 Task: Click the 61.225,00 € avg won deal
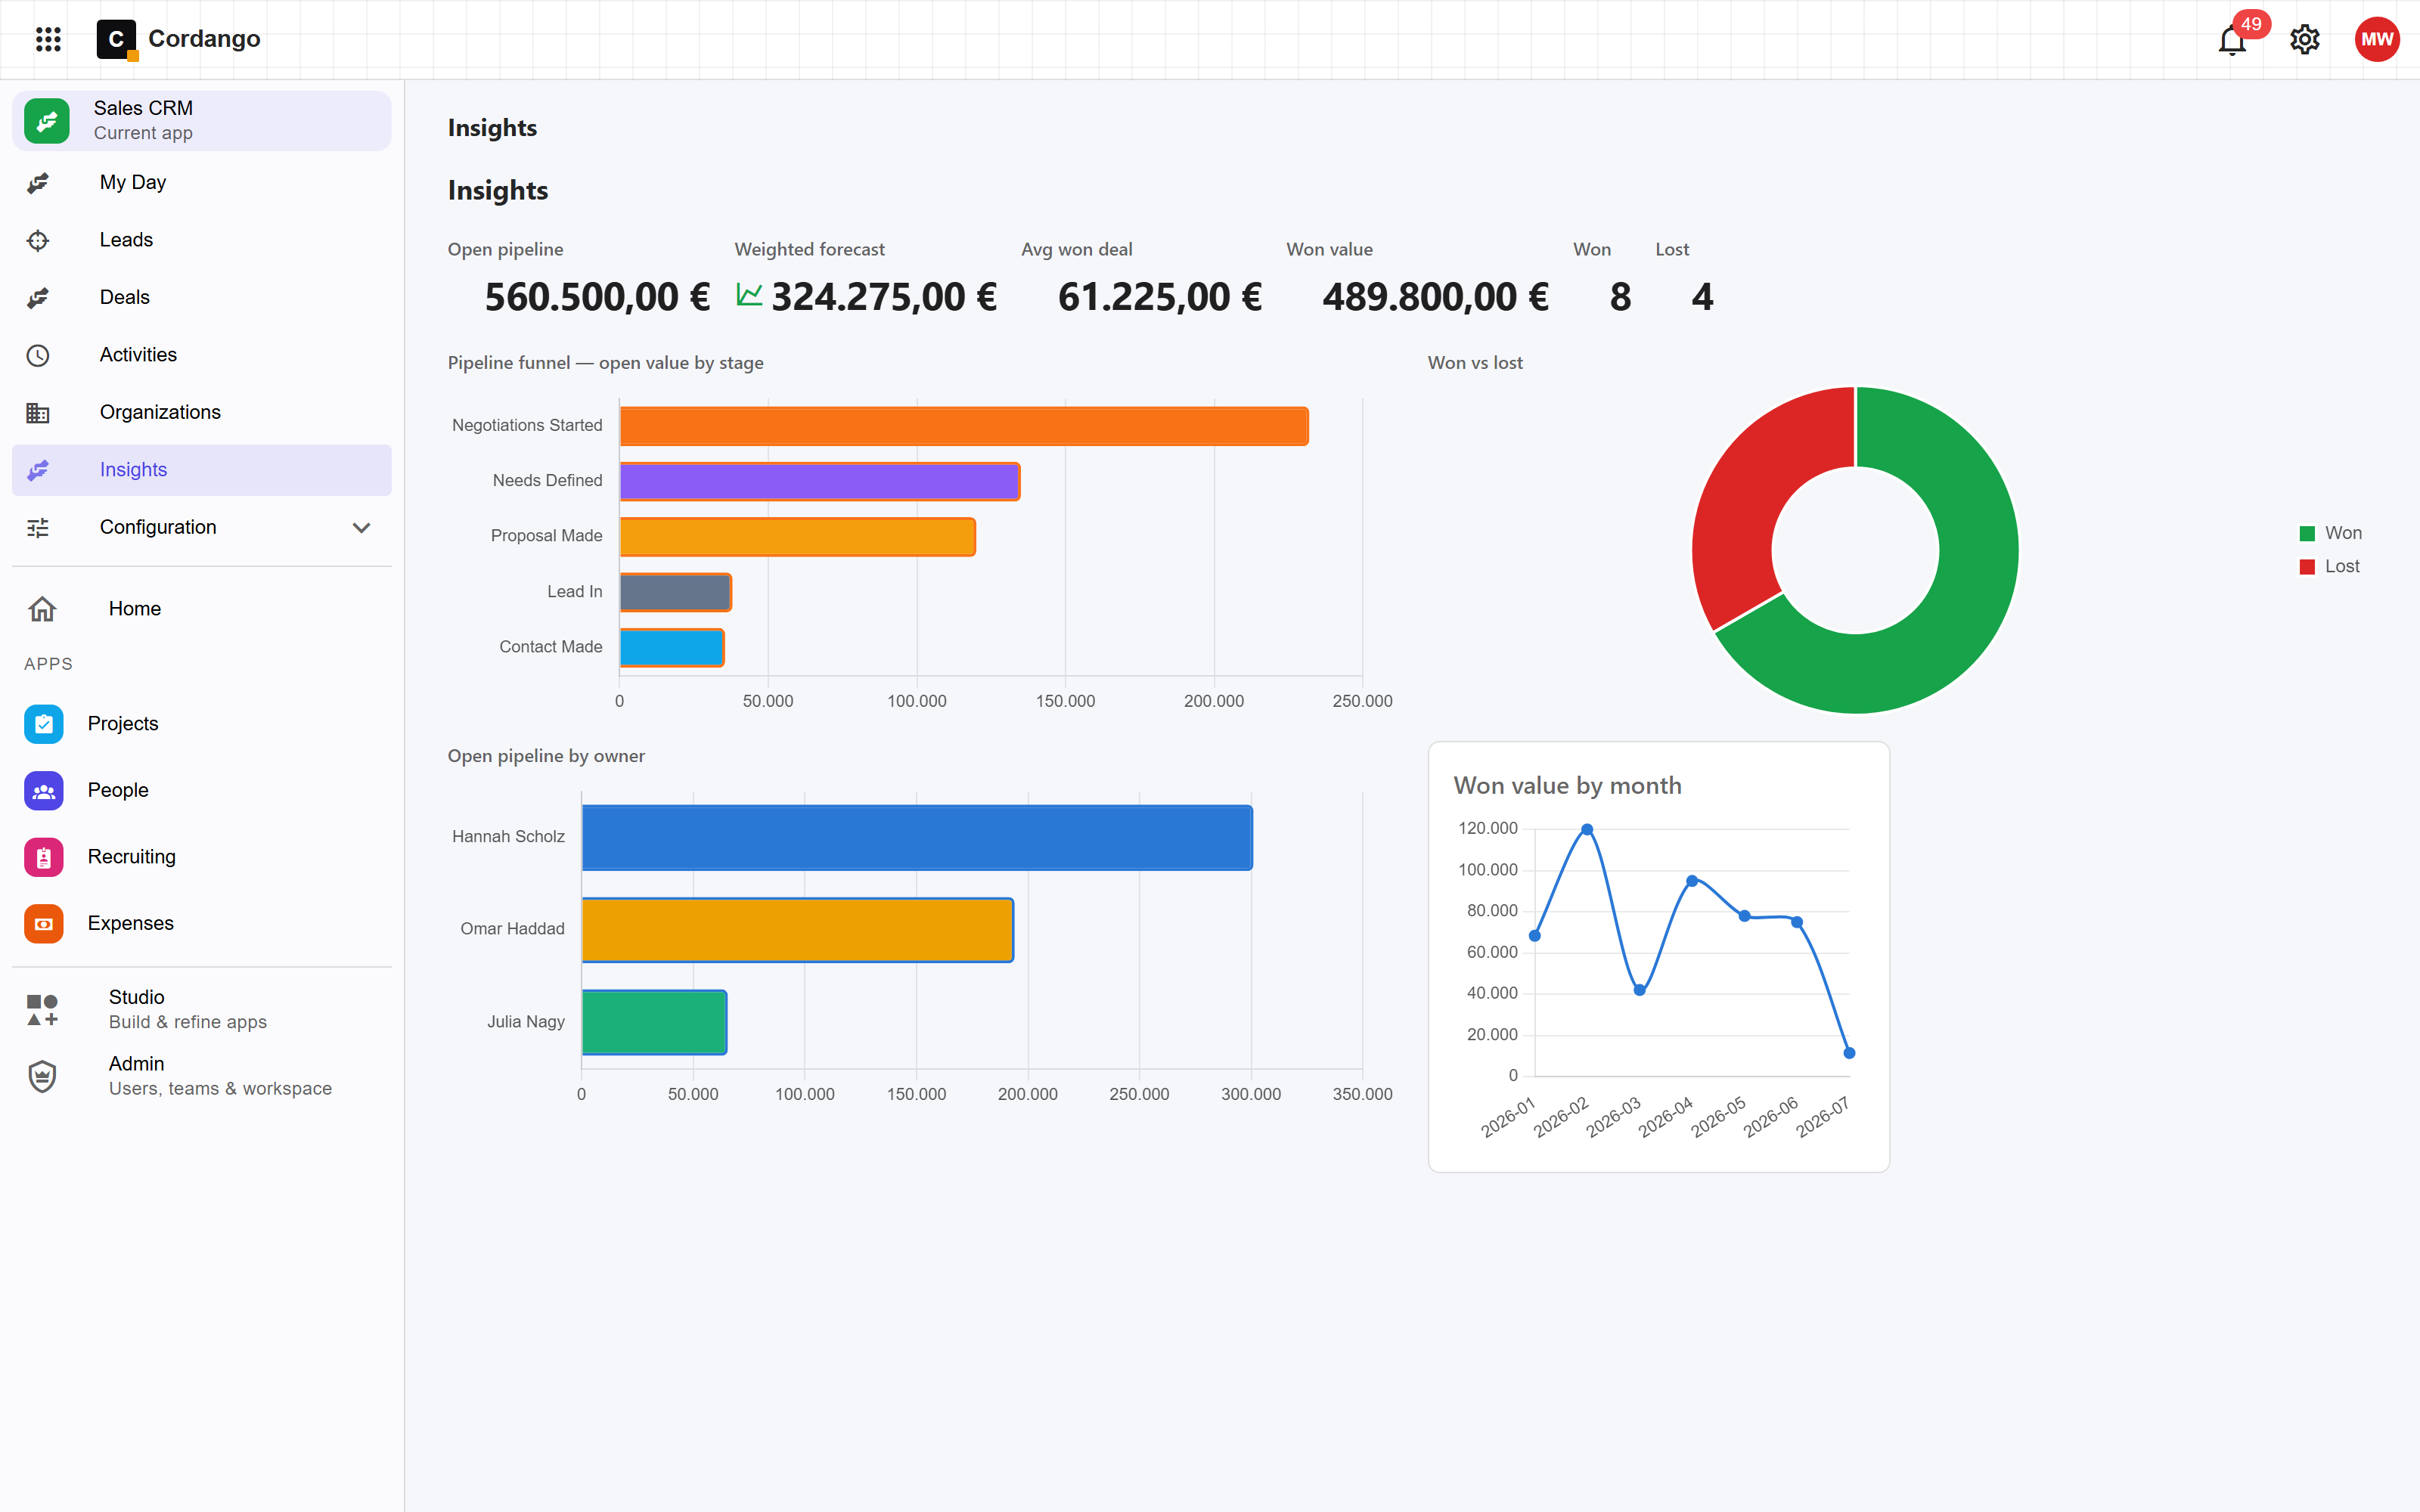[x=1160, y=297]
